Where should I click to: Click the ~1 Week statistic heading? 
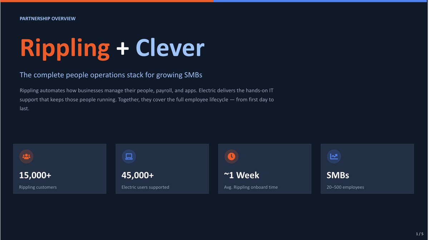(242, 175)
